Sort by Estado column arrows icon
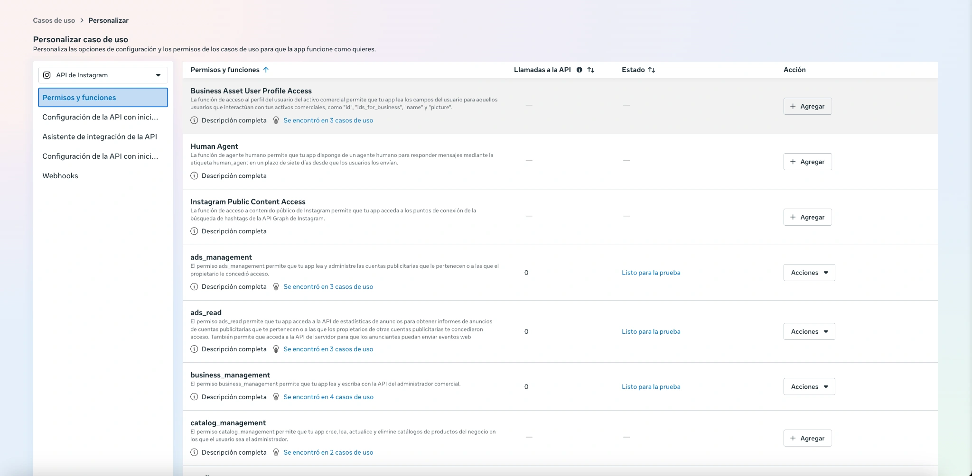 [x=652, y=70]
